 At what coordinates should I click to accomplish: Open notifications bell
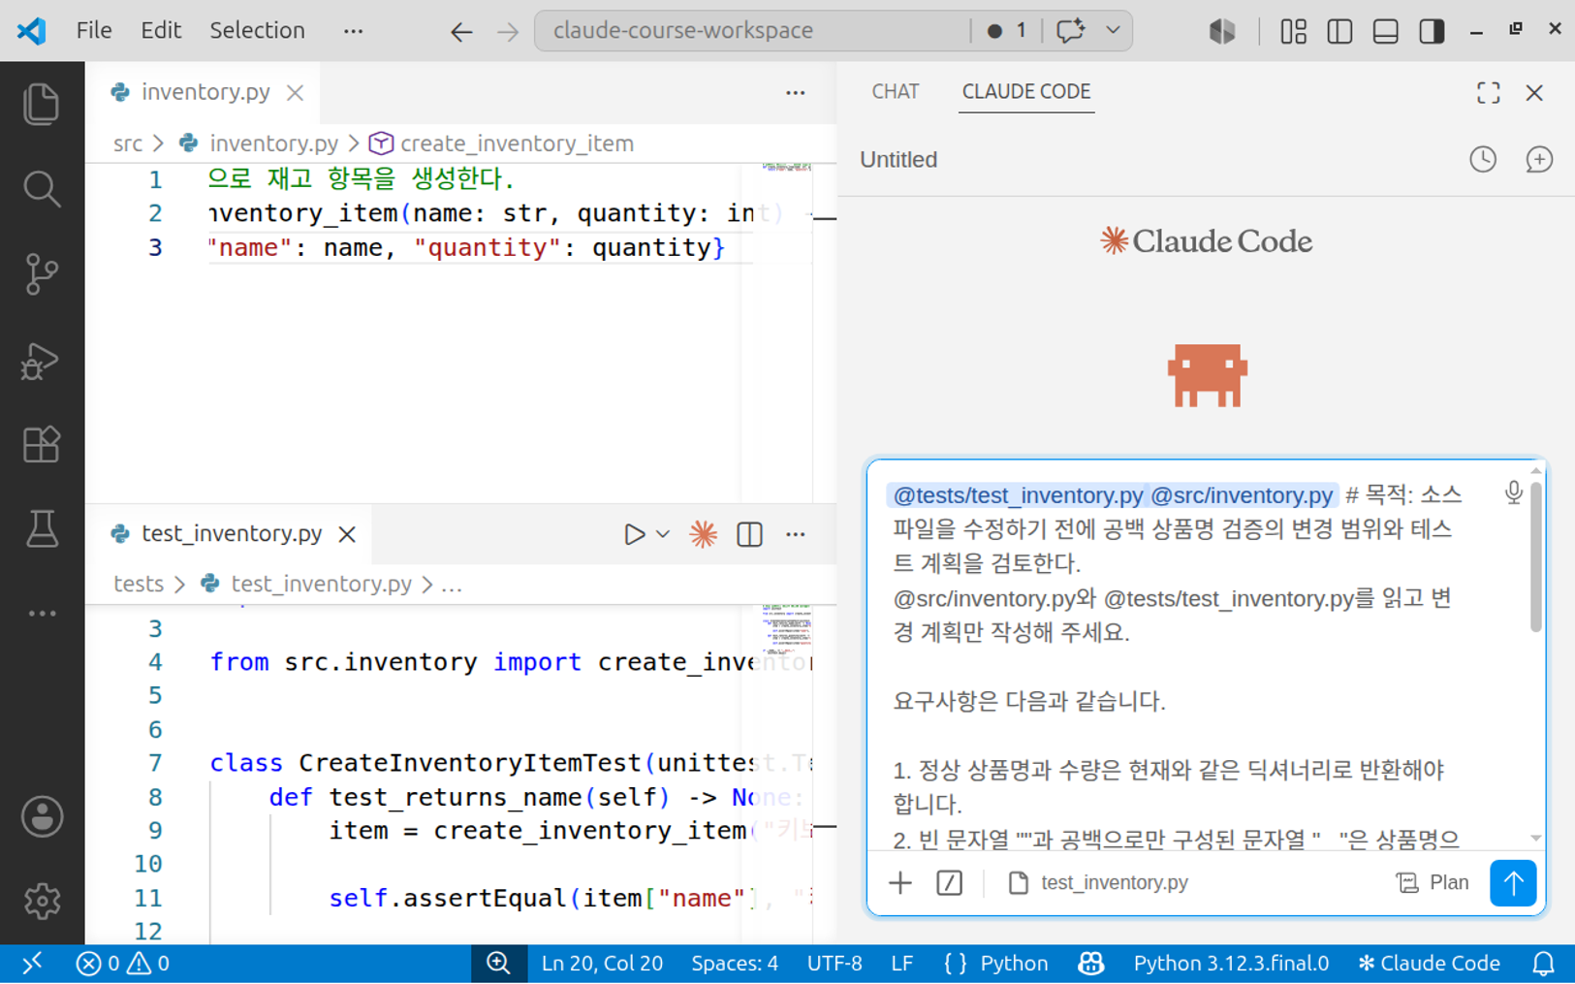click(1543, 964)
